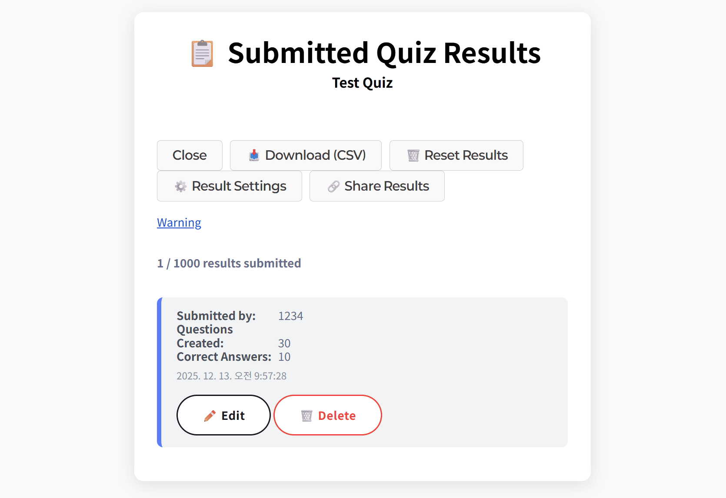Viewport: 726px width, 498px height.
Task: Click the link icon on Share Results
Action: [333, 186]
